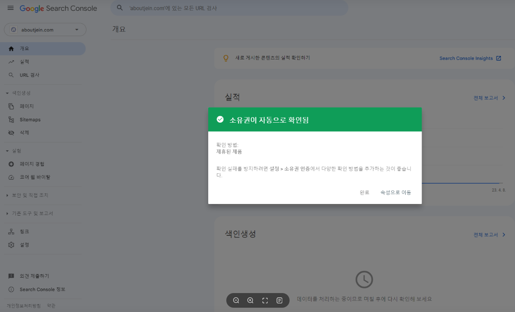Open 개인정보처리방침 privacy link
515x312 pixels.
(24, 306)
